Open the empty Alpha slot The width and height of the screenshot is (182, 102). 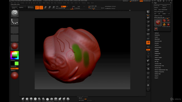coord(15,30)
